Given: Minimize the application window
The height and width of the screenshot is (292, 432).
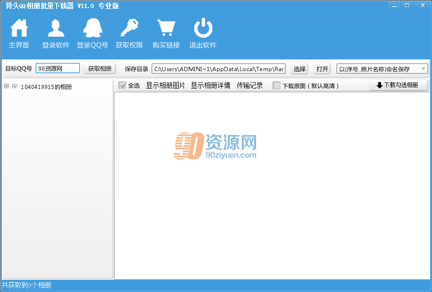Looking at the screenshot, I should tap(394, 5).
